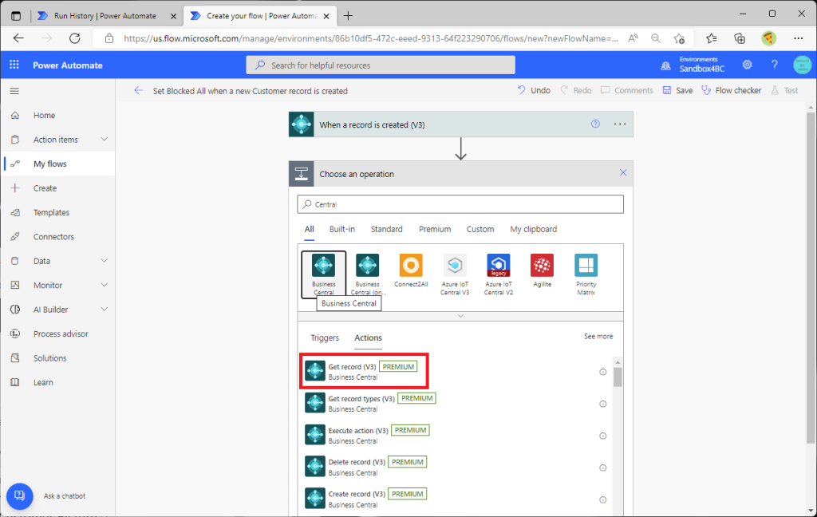Switch to the Standard tab
Viewport: 817px width, 517px height.
pyautogui.click(x=387, y=229)
